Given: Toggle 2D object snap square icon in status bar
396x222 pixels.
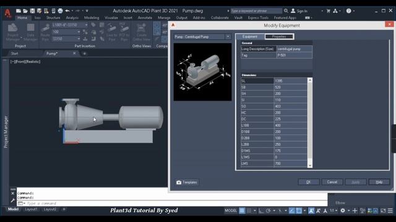Looking at the screenshot, I should coord(299,210).
